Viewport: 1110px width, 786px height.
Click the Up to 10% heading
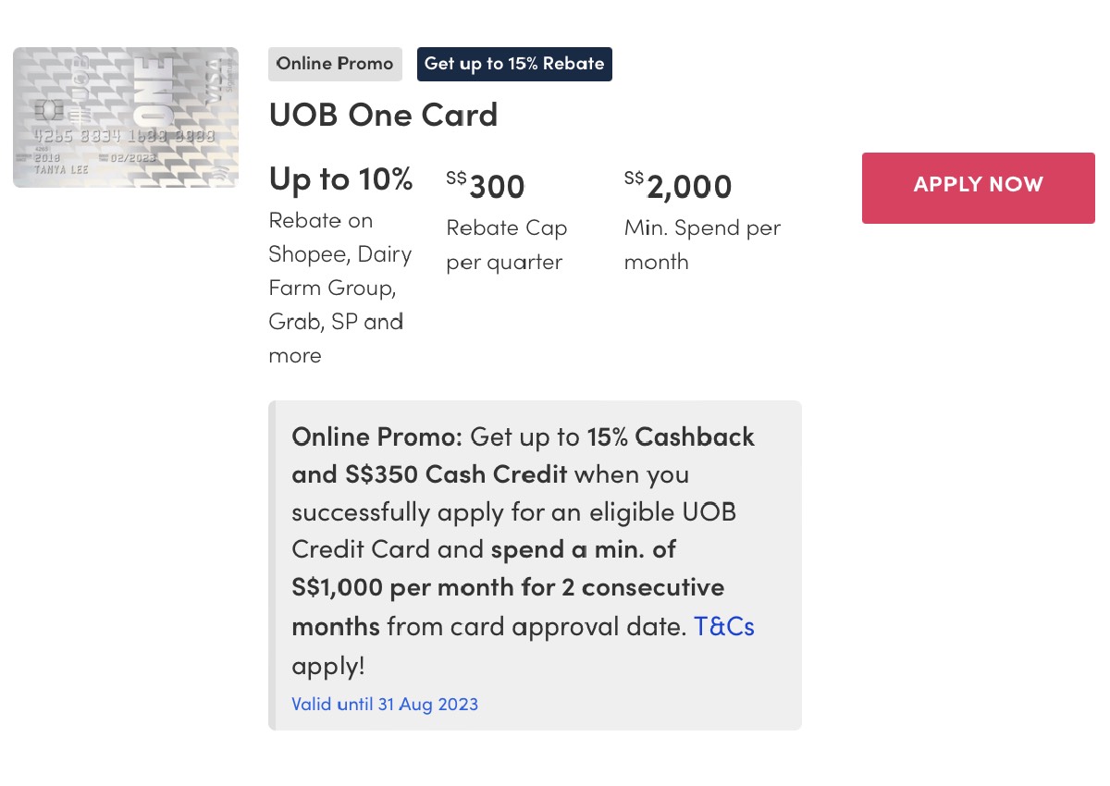pos(340,178)
